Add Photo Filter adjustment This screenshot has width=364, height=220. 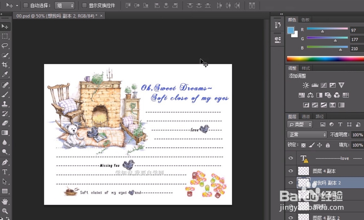pos(328,95)
